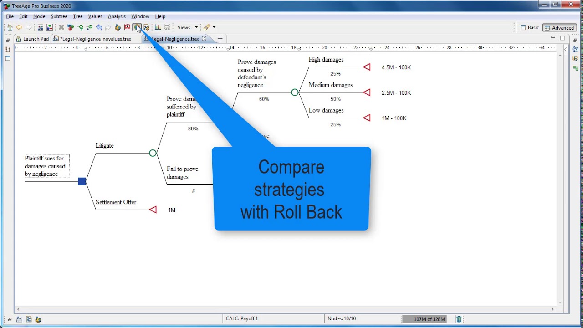This screenshot has height=328, width=583.
Task: Minimize the editor pane with its dash icon
Action: click(x=553, y=37)
